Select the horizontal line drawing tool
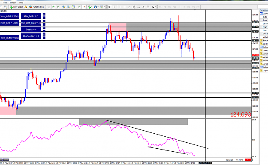 pyautogui.click(x=125, y=7)
